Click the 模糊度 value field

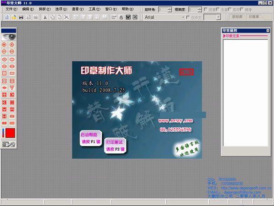point(193,10)
